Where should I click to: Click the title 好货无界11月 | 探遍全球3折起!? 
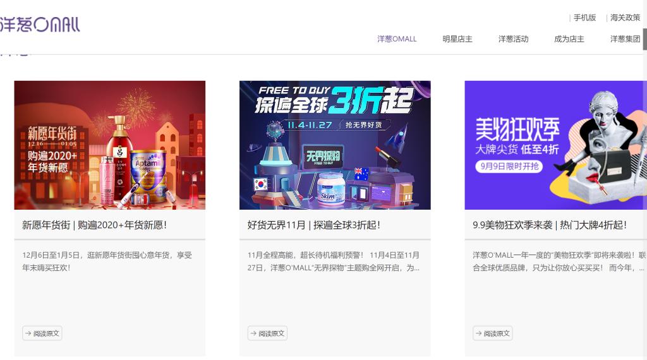[x=314, y=225]
